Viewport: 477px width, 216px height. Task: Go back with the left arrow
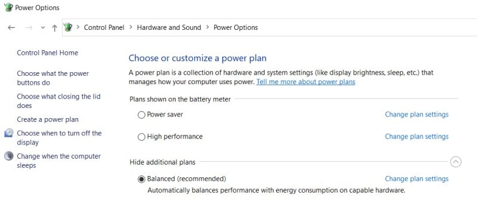tap(11, 27)
